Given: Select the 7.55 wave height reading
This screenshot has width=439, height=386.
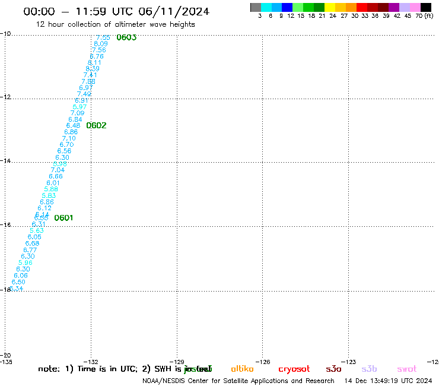Looking at the screenshot, I should pyautogui.click(x=103, y=37).
